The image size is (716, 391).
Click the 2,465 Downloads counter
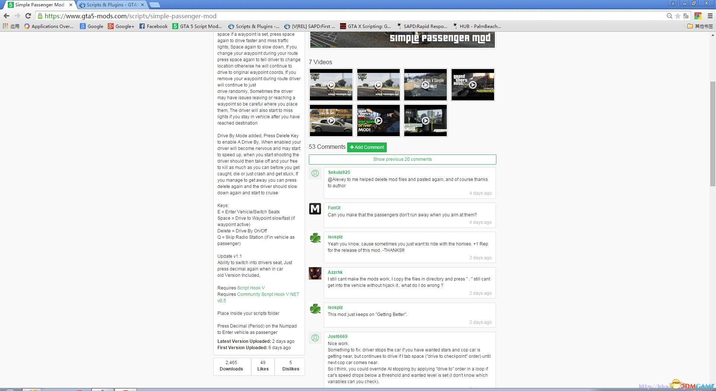click(x=231, y=366)
